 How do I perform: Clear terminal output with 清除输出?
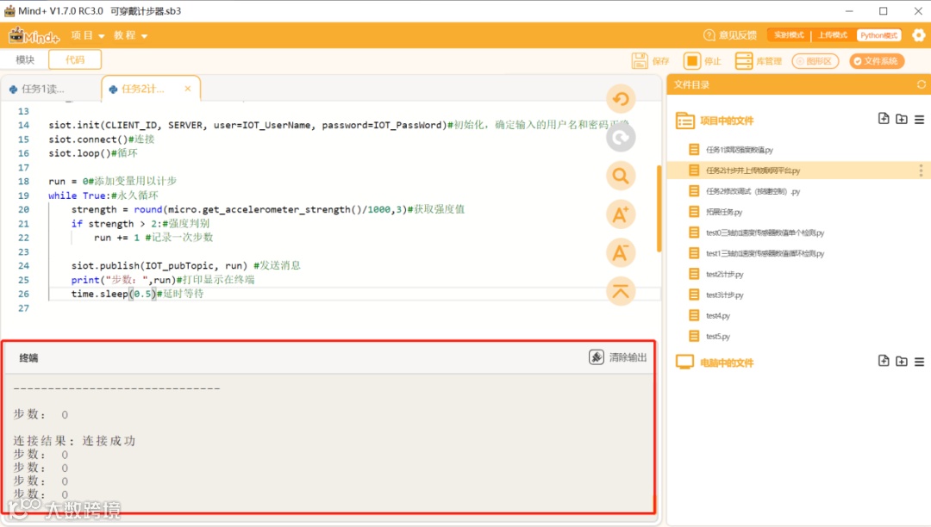click(x=618, y=357)
